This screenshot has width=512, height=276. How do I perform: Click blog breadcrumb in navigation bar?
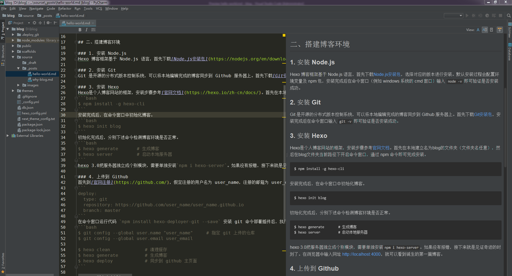point(9,15)
